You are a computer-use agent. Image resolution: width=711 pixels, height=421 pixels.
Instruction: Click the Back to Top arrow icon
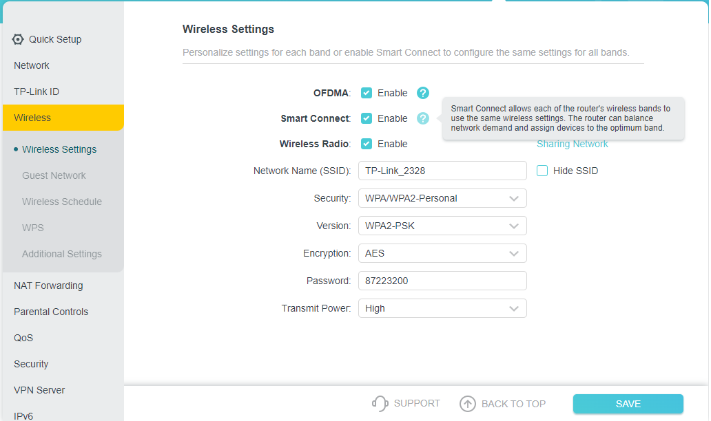point(468,404)
